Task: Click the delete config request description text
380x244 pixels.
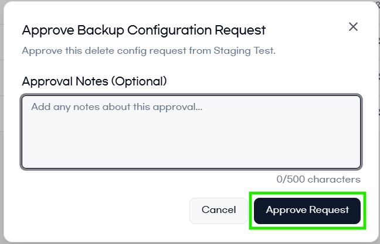Action: point(148,50)
